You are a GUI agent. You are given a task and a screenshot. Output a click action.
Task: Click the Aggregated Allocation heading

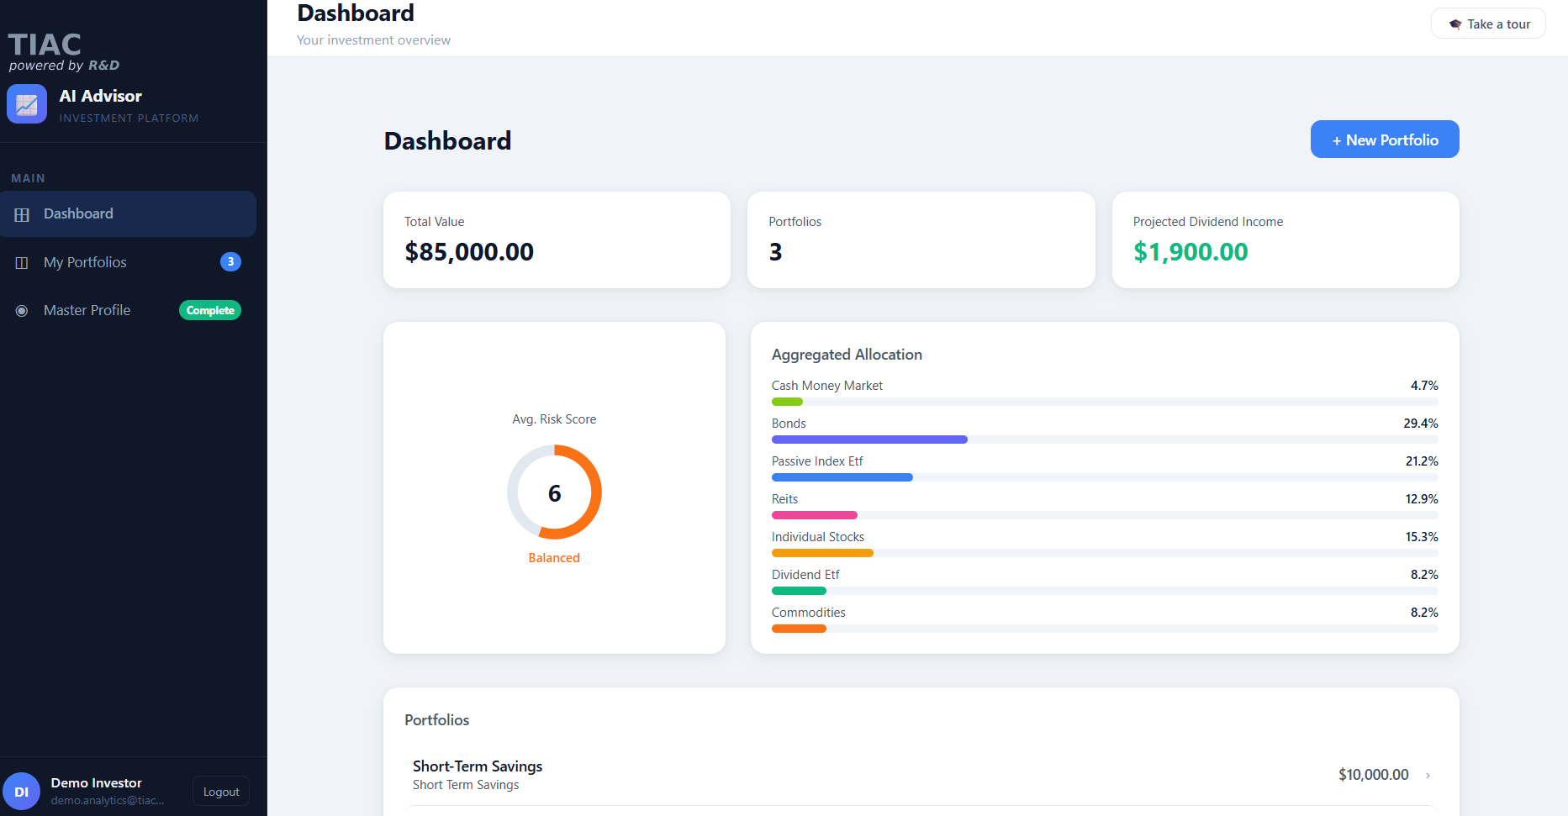pyautogui.click(x=847, y=355)
